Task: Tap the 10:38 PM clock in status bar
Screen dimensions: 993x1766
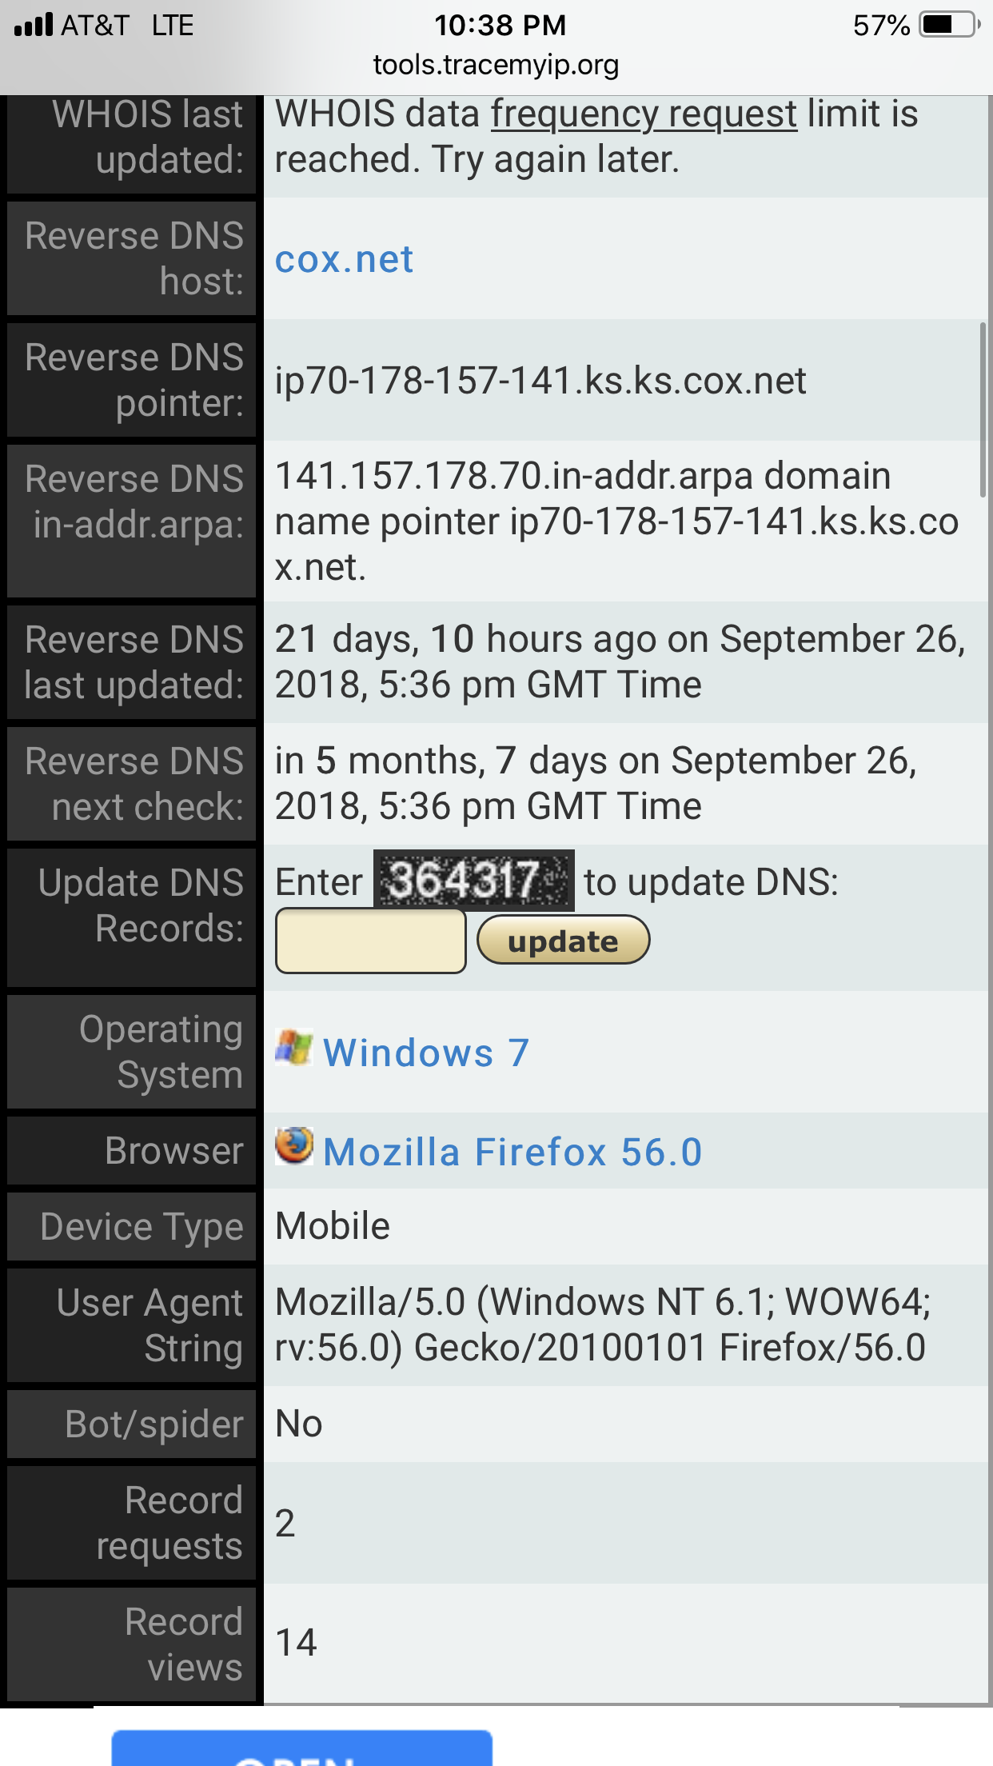Action: (500, 25)
